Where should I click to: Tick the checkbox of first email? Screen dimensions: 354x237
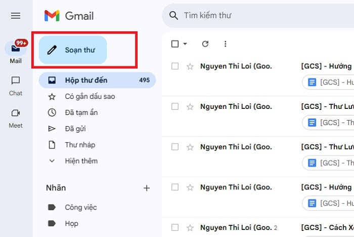click(x=175, y=66)
